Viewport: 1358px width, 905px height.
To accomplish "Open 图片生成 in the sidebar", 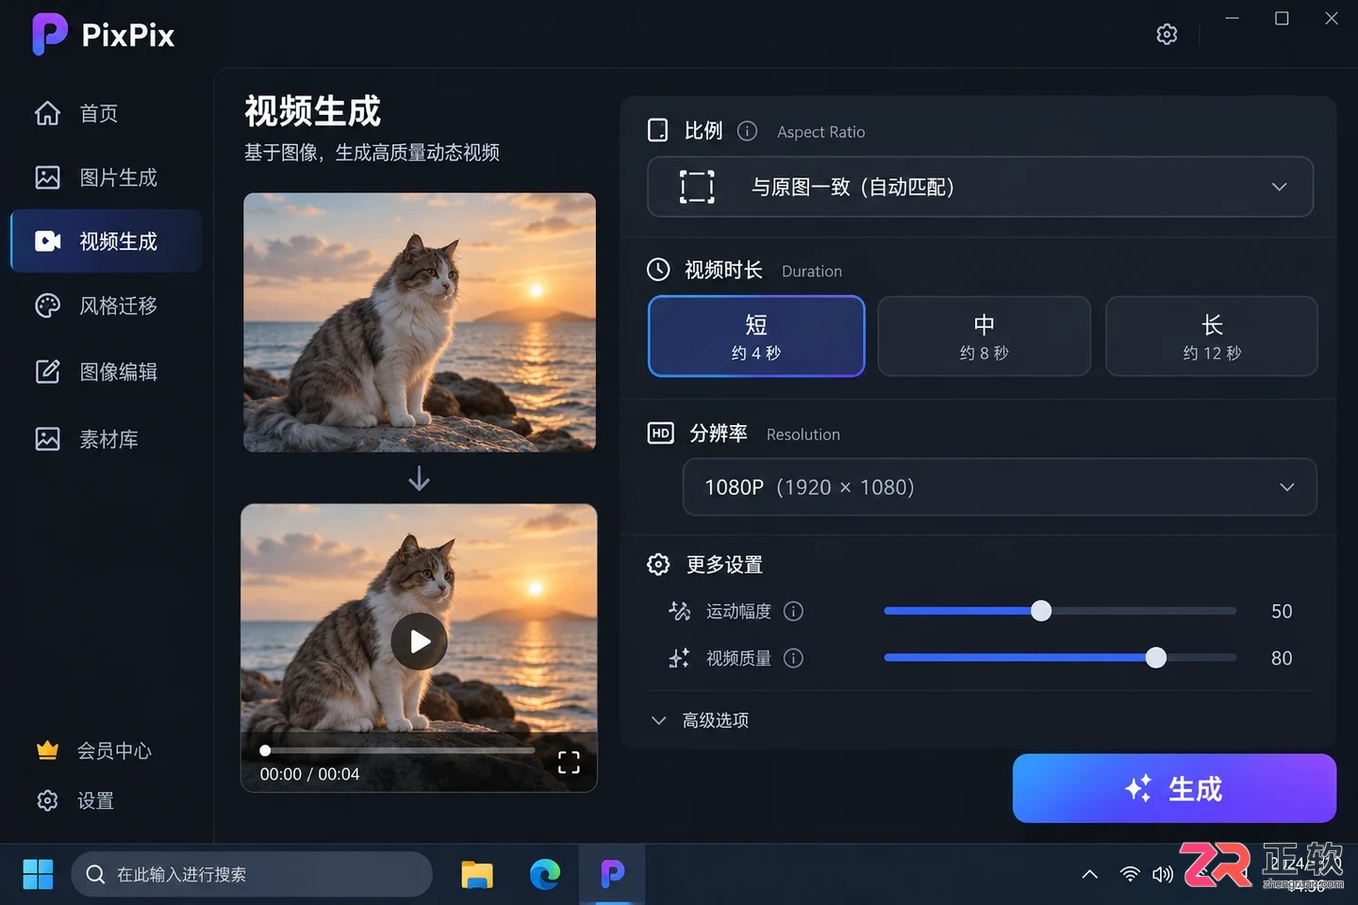I will (x=107, y=177).
